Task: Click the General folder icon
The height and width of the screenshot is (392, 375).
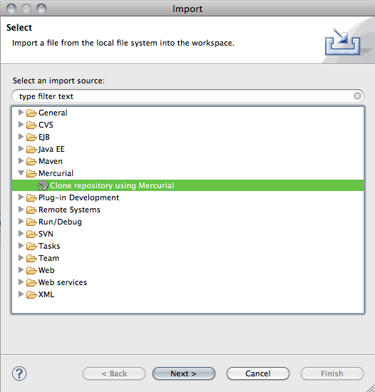Action: (31, 113)
